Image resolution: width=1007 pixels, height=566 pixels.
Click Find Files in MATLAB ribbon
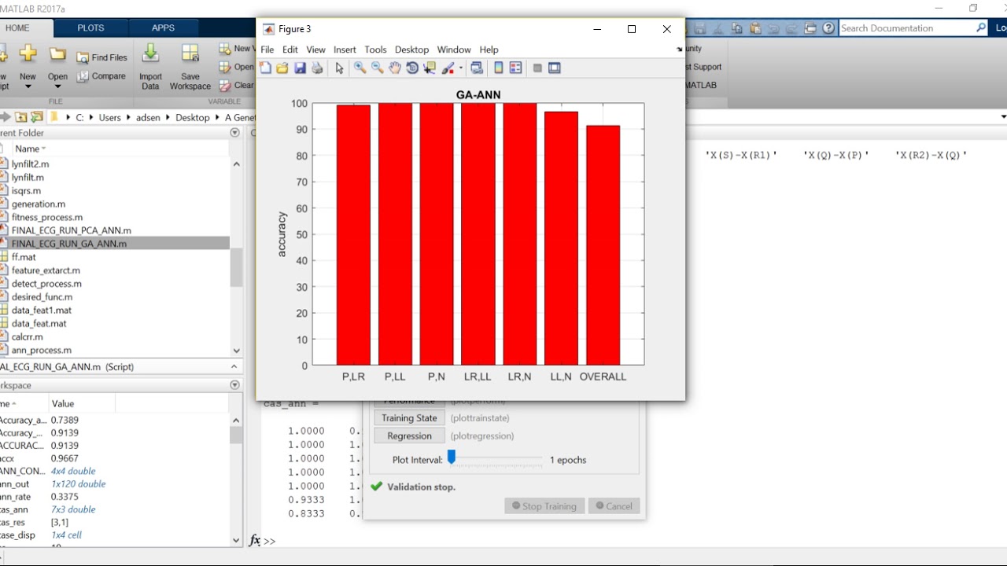101,57
